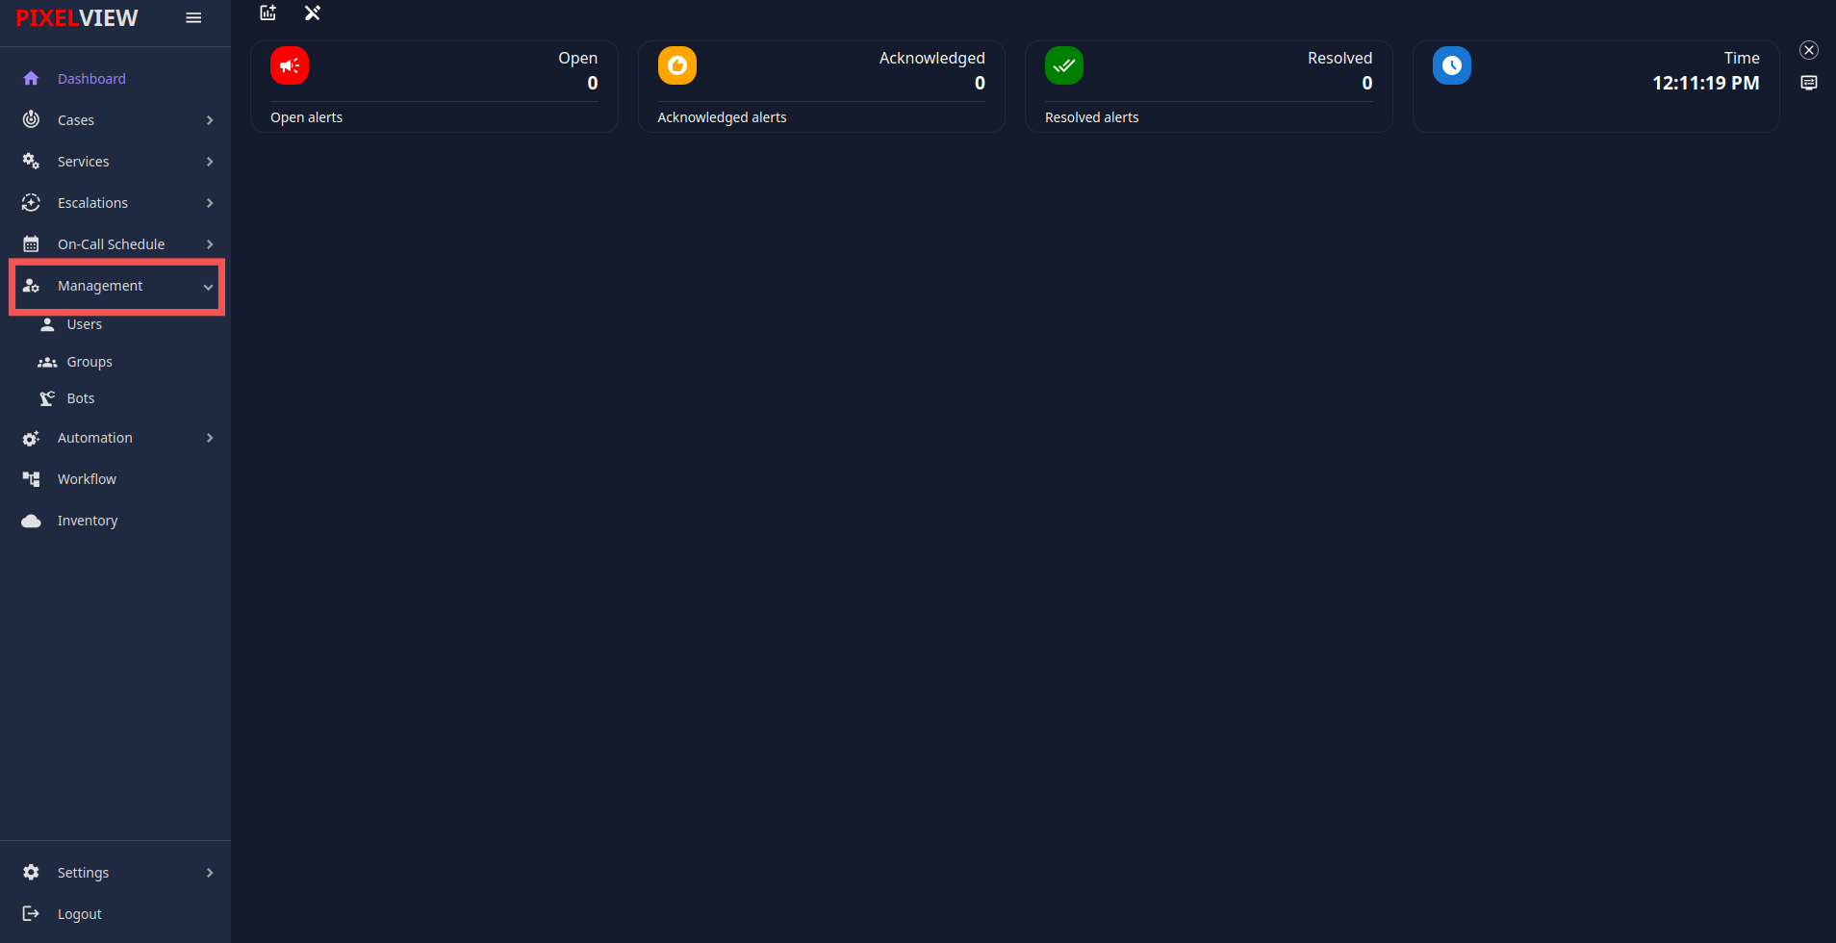Click the 'Acknowledged' card title
Viewport: 1836px width, 943px height.
pos(931,58)
